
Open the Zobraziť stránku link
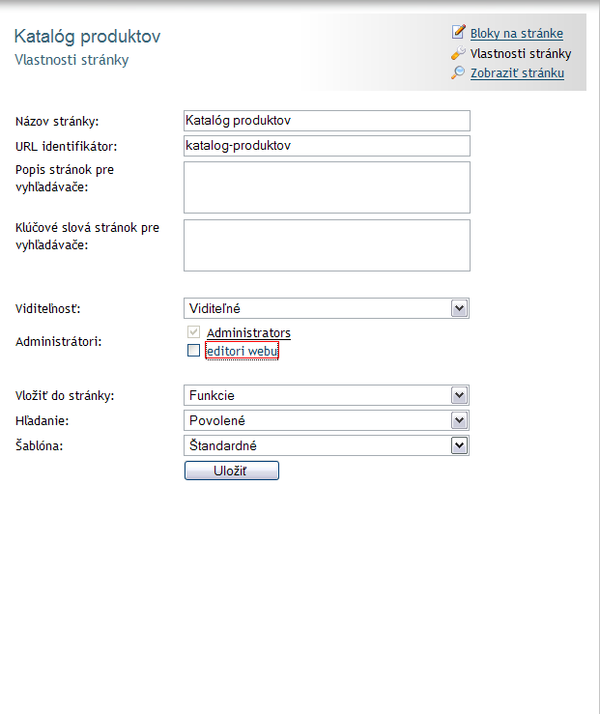tap(517, 72)
